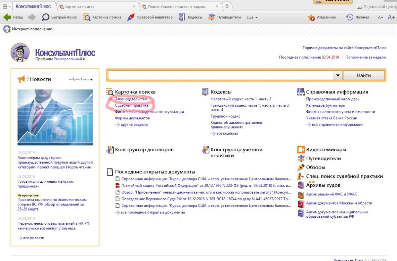Click the Справочная информация binders icon
The image size is (397, 261).
(x=301, y=92)
